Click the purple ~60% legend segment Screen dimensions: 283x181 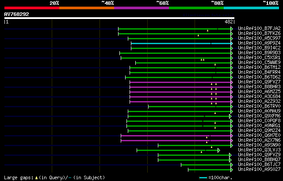(x=141, y=8)
